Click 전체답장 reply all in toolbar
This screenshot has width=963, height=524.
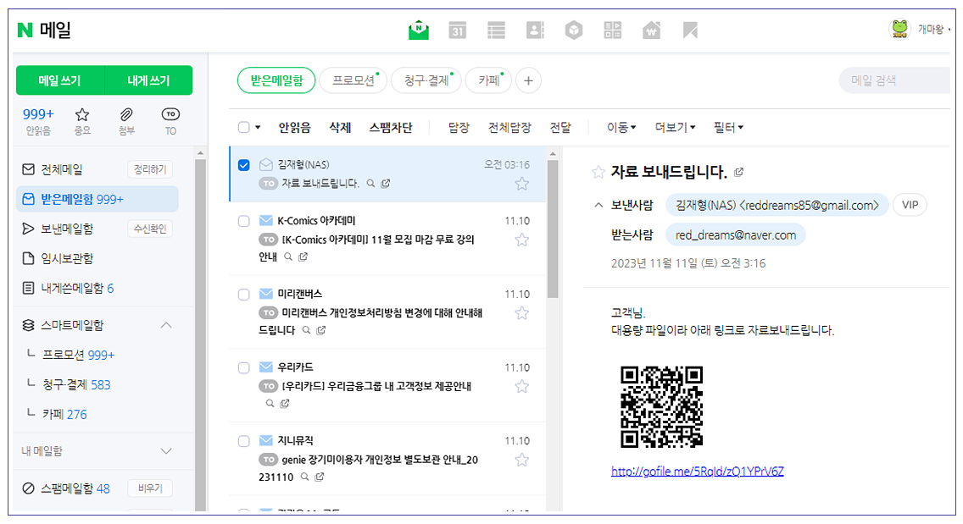509,128
